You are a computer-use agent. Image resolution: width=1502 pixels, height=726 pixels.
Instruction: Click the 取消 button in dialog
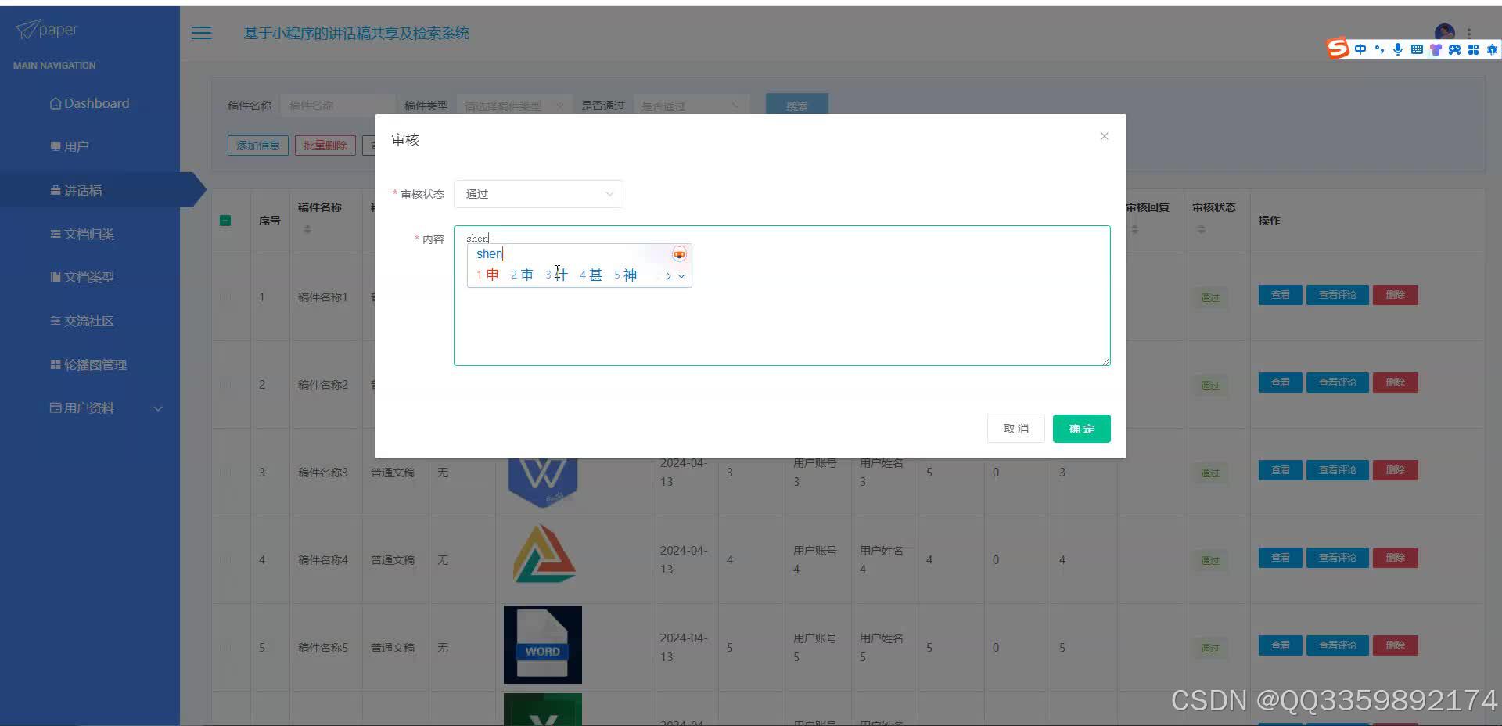tap(1015, 429)
